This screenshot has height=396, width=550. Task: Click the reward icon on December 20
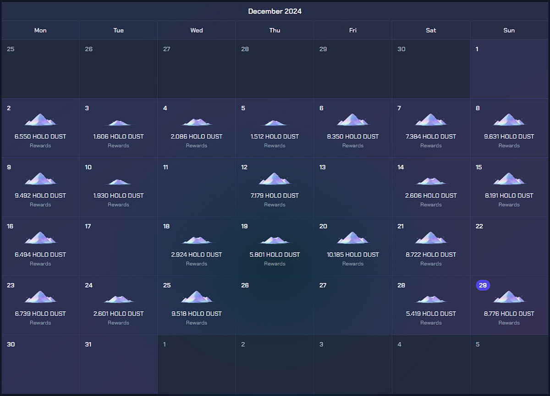click(353, 238)
